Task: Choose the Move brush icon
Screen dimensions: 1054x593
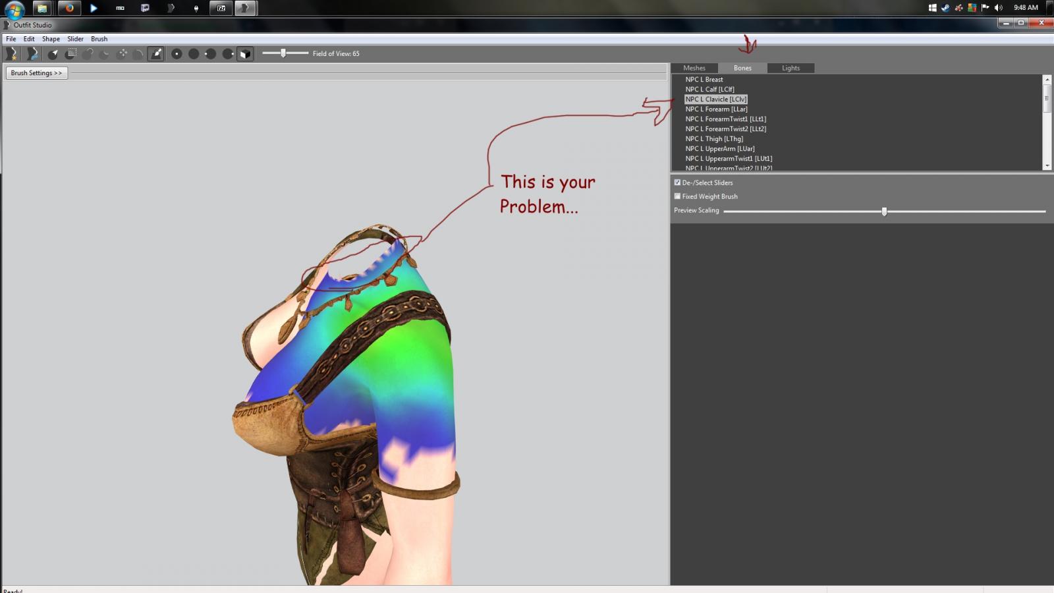Action: pyautogui.click(x=122, y=54)
